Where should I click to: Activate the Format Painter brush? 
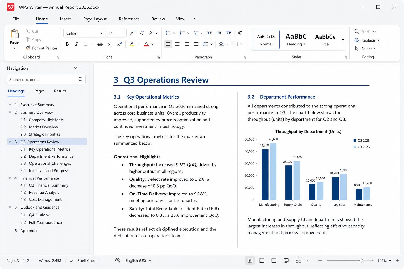pyautogui.click(x=28, y=48)
